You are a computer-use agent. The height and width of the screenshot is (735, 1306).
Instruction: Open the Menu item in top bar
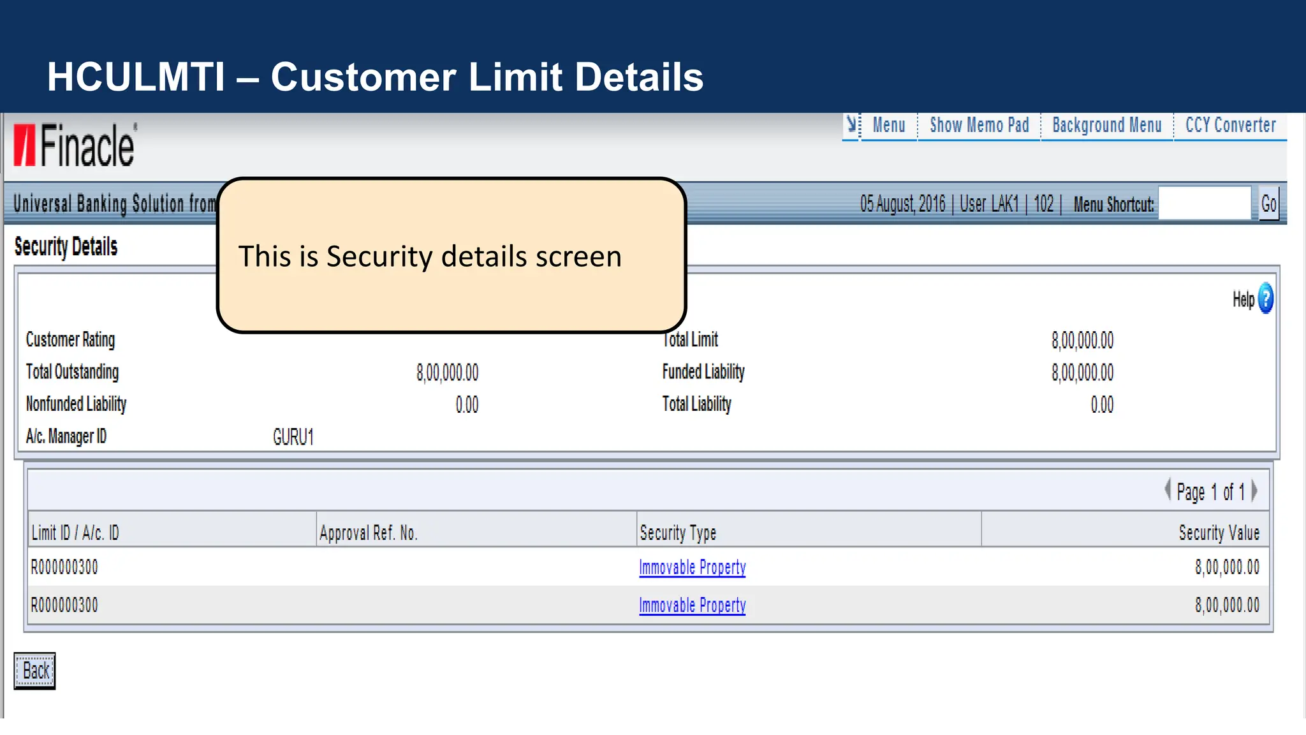[888, 126]
